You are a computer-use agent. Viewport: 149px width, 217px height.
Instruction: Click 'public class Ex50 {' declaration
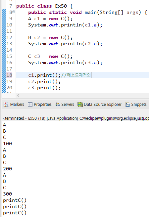click(x=44, y=6)
